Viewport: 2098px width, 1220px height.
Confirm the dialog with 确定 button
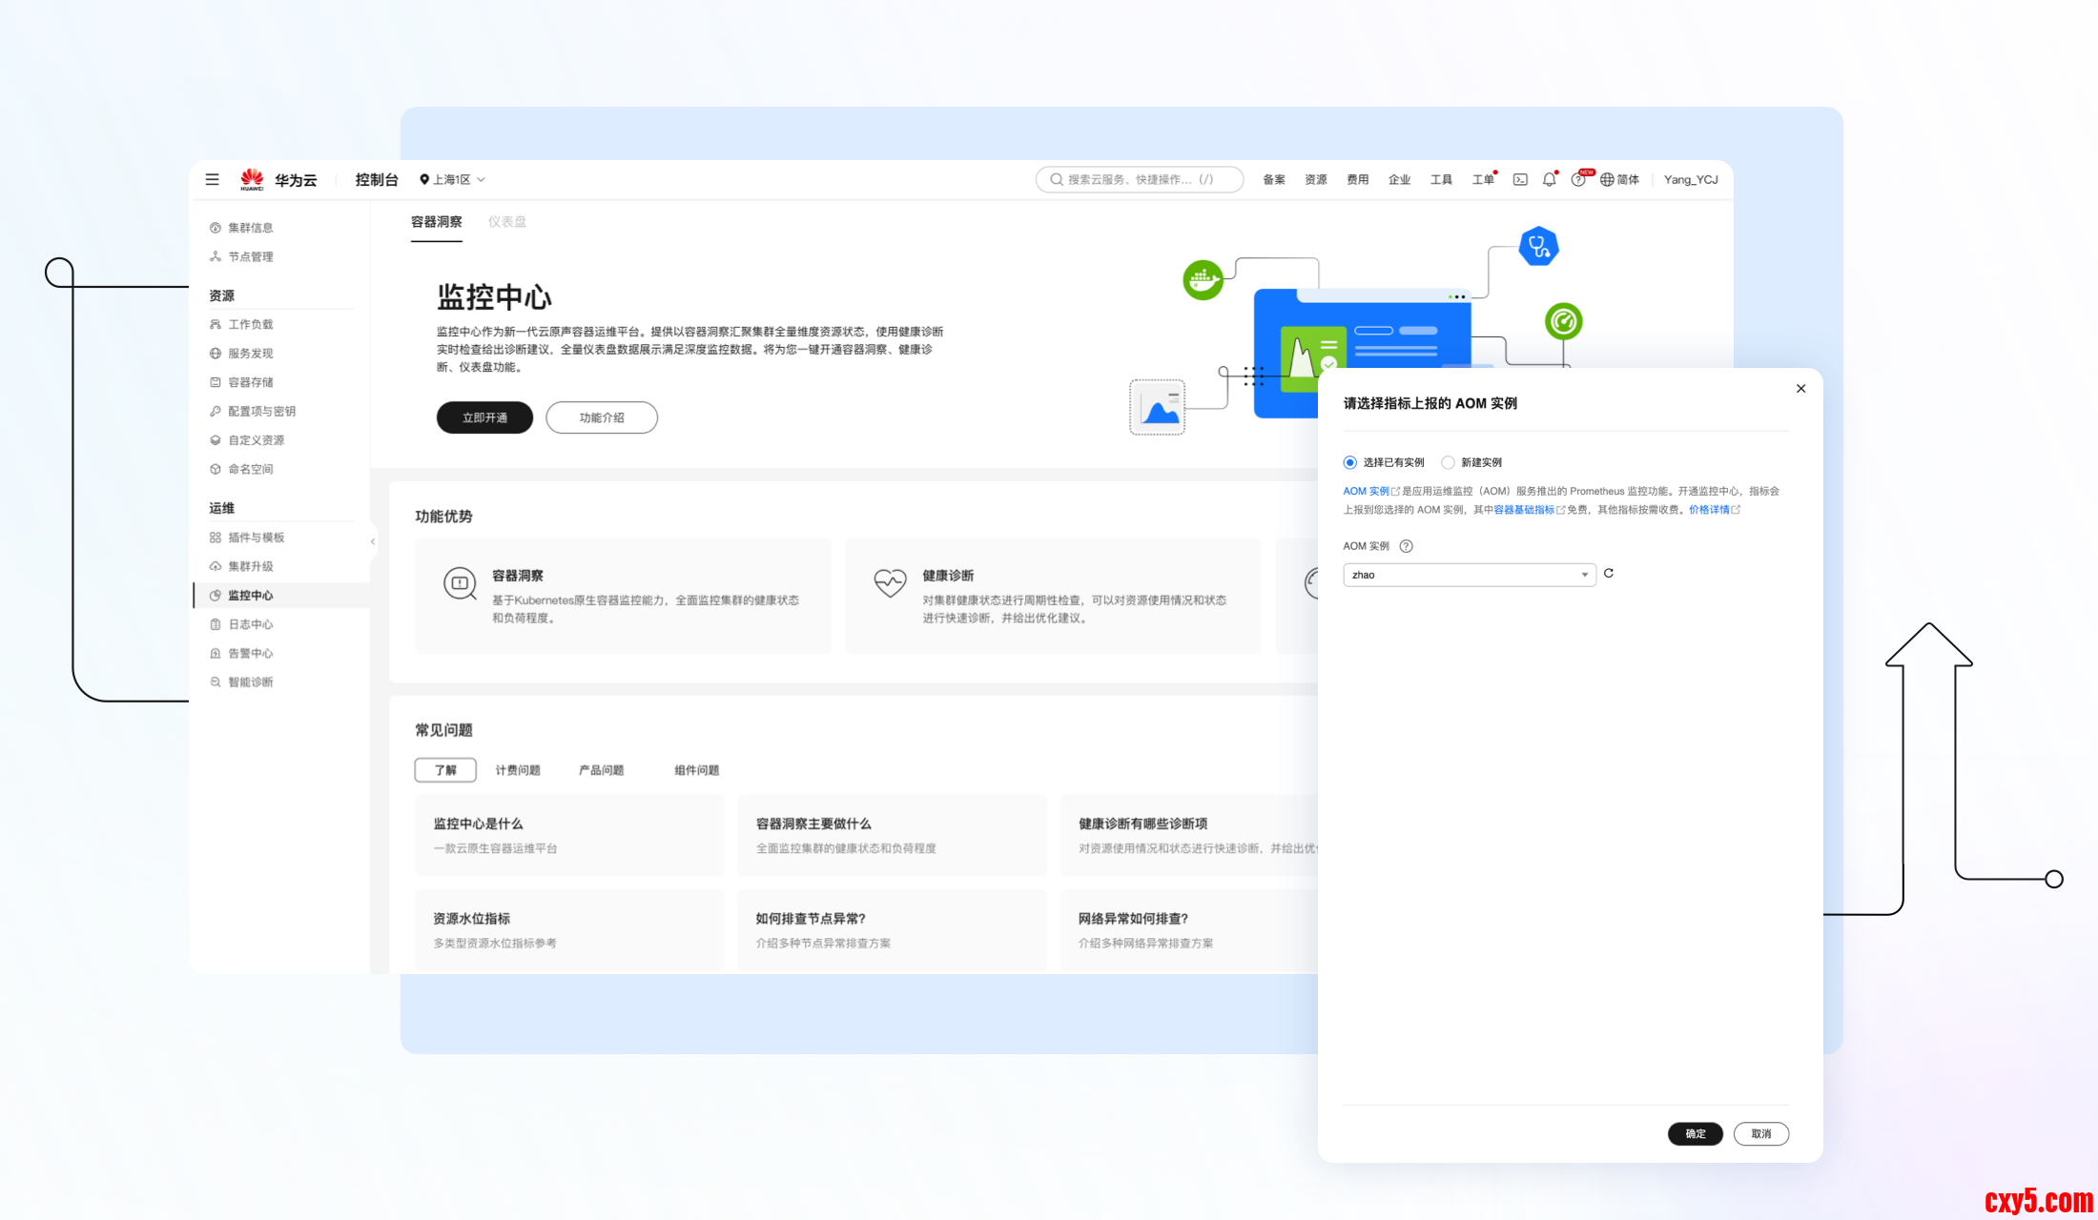click(1695, 1133)
